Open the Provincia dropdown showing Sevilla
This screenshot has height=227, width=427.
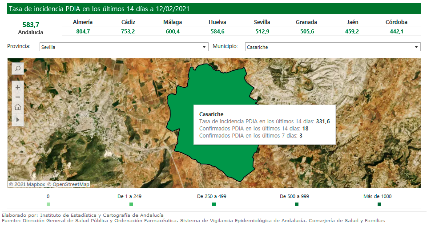(x=123, y=47)
